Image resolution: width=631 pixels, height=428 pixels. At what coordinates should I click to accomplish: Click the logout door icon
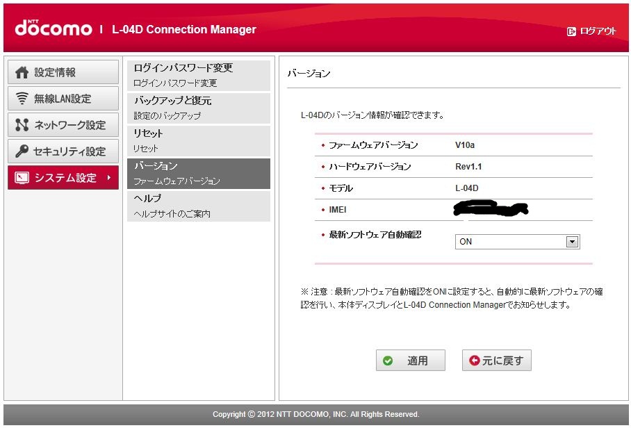572,31
